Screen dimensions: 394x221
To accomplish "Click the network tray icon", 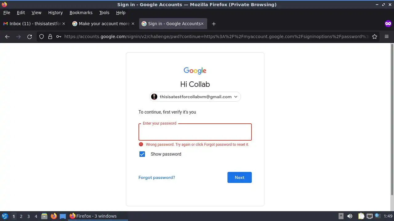I will 369,216.
